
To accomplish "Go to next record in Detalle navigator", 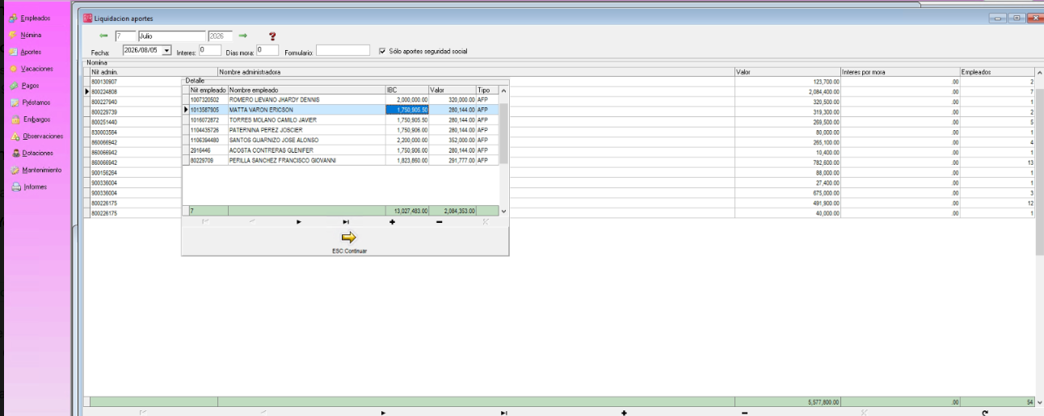I will (x=299, y=221).
